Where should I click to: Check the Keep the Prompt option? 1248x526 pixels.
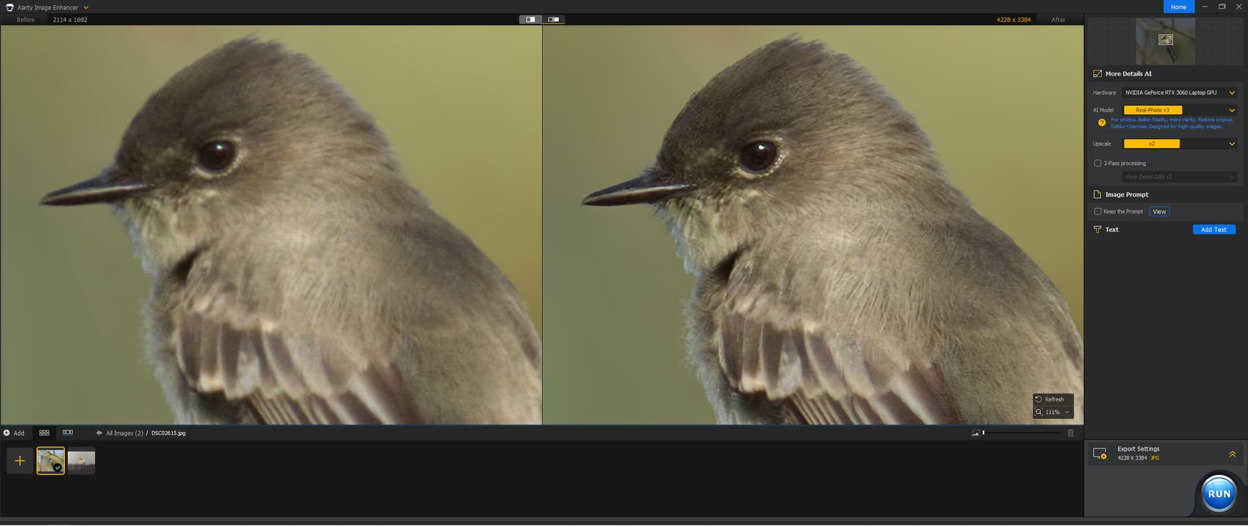point(1098,212)
